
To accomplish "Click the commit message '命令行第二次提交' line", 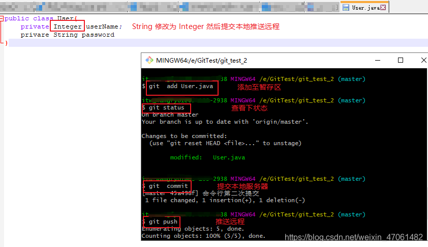I will coord(201,194).
